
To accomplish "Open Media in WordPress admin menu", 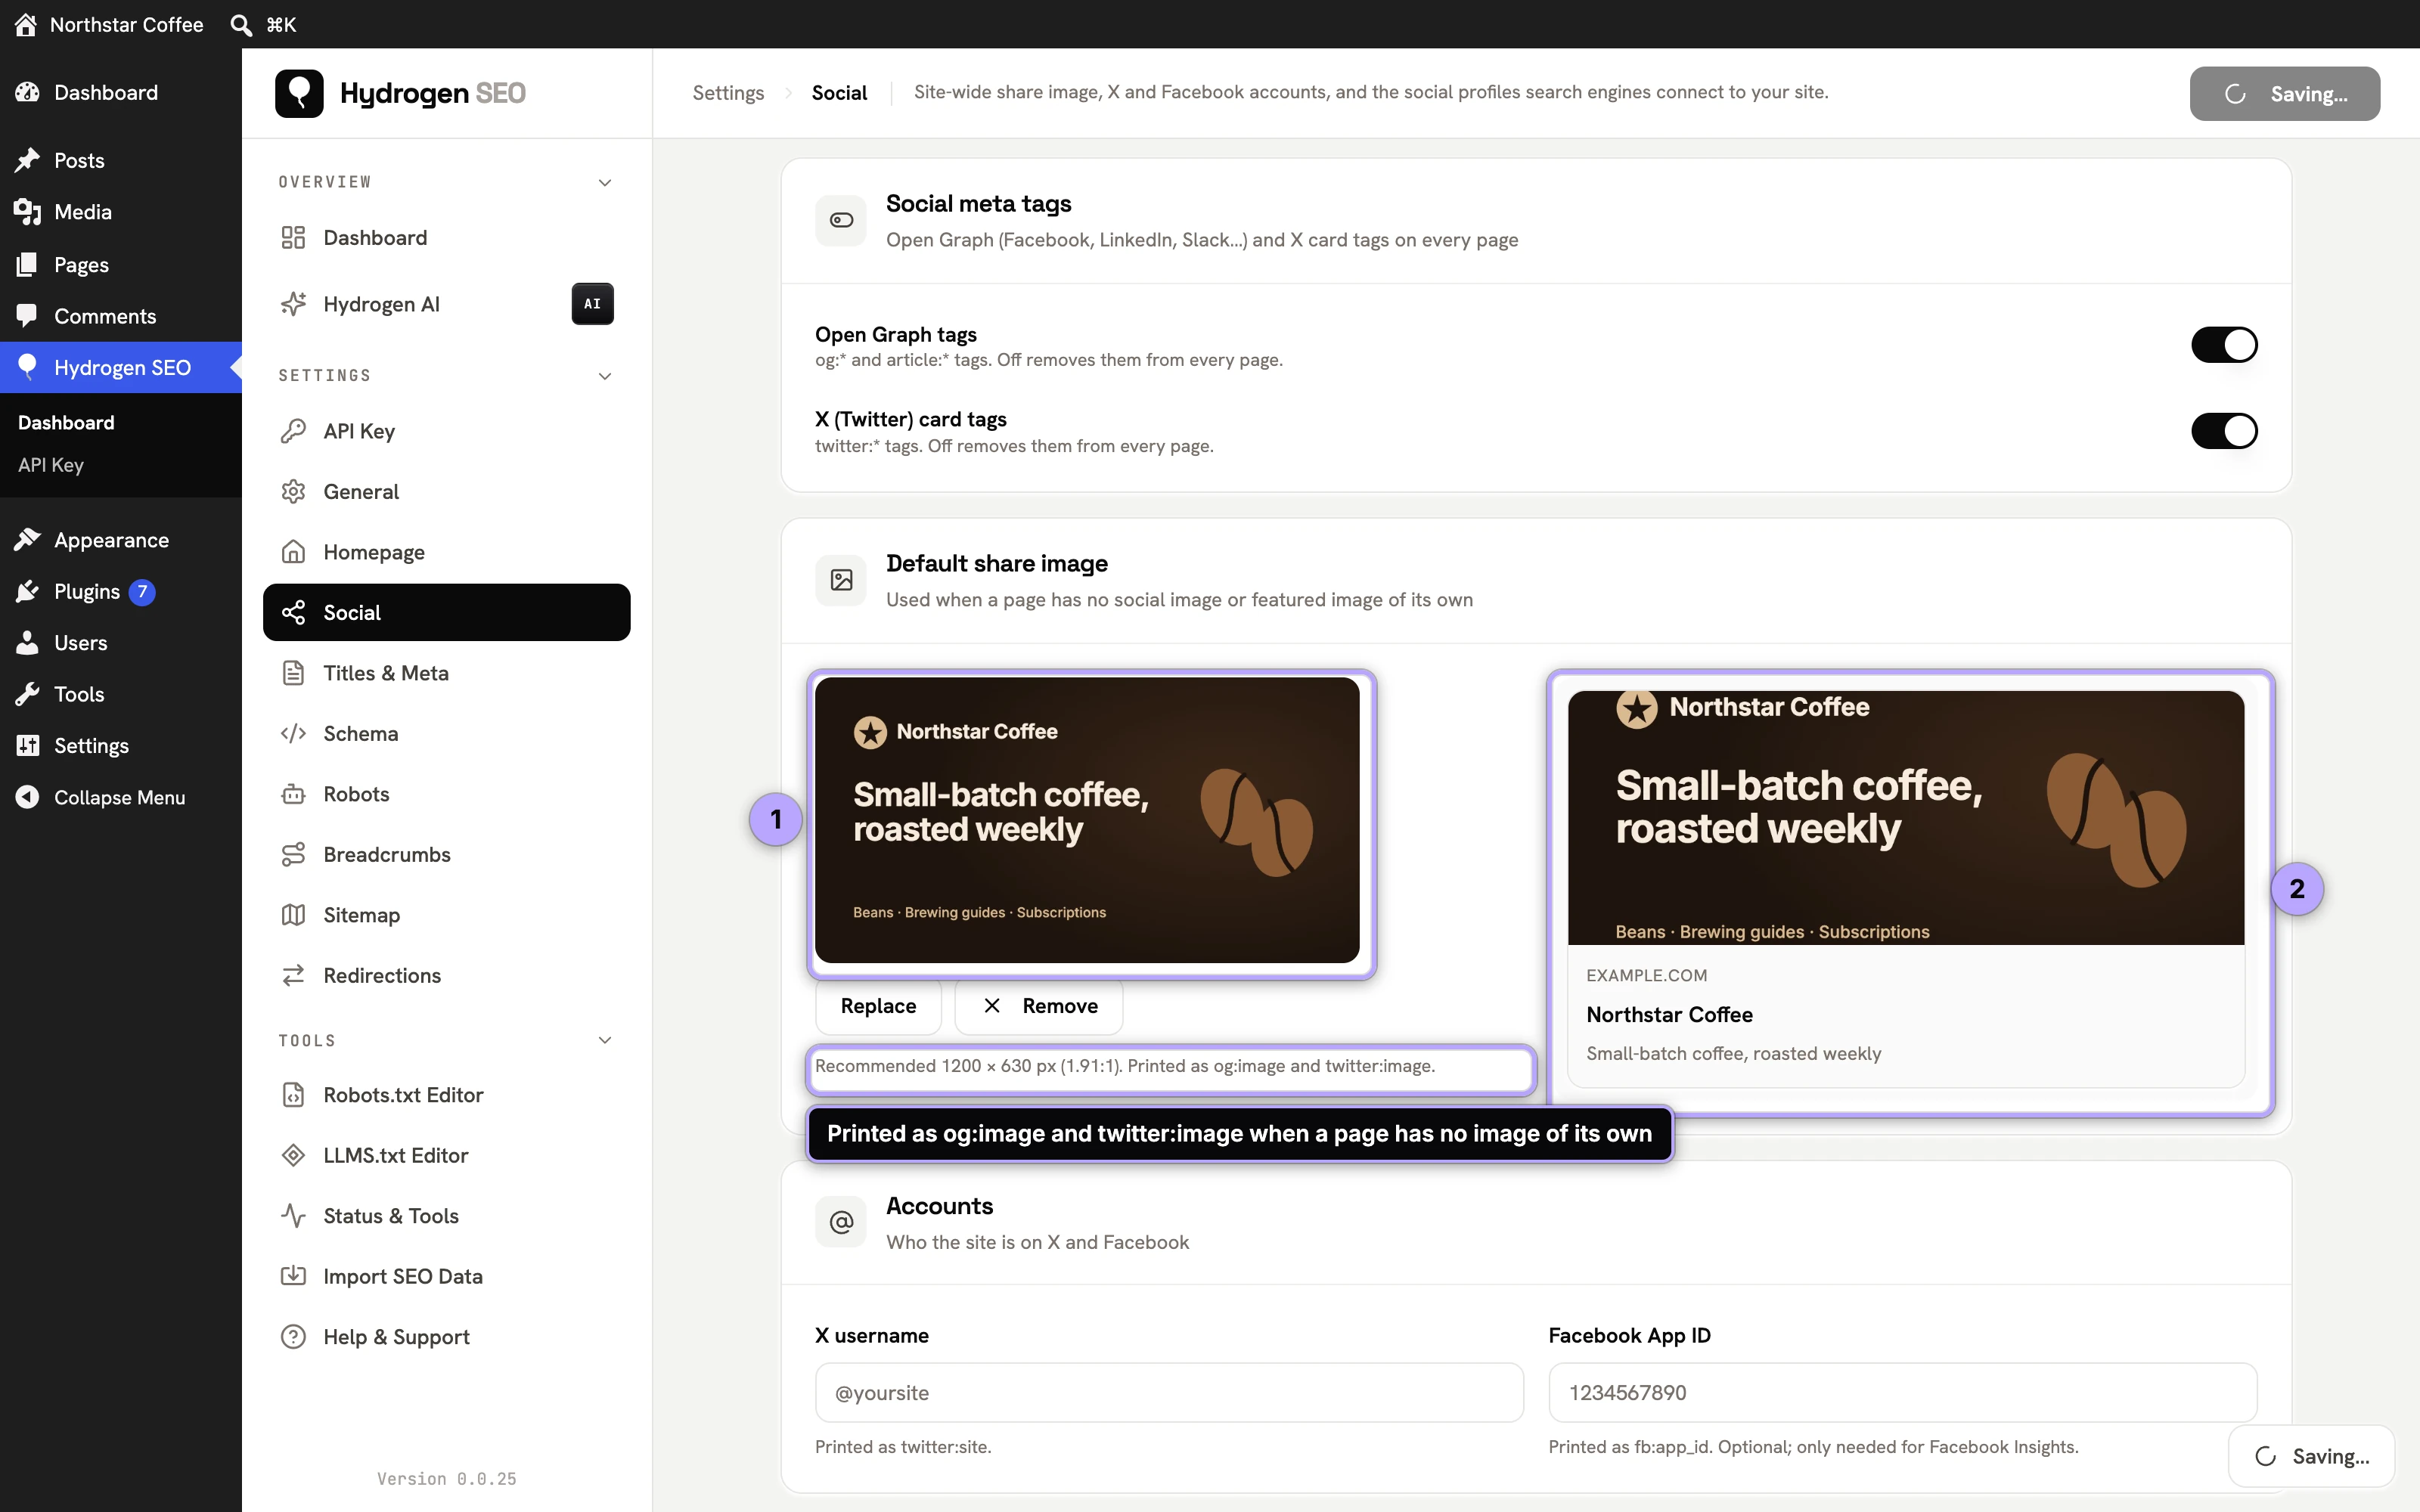I will [121, 212].
